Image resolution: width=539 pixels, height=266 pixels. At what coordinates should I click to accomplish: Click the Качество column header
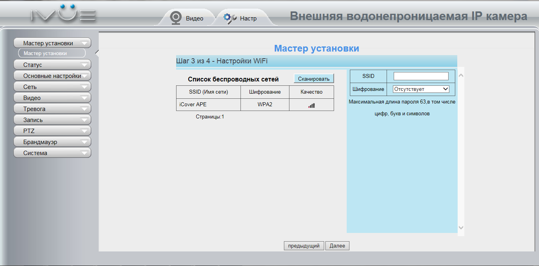click(x=312, y=92)
